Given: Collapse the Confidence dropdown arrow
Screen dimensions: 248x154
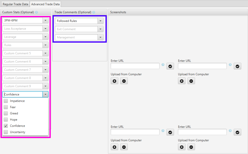Looking at the screenshot, I should tap(45, 94).
